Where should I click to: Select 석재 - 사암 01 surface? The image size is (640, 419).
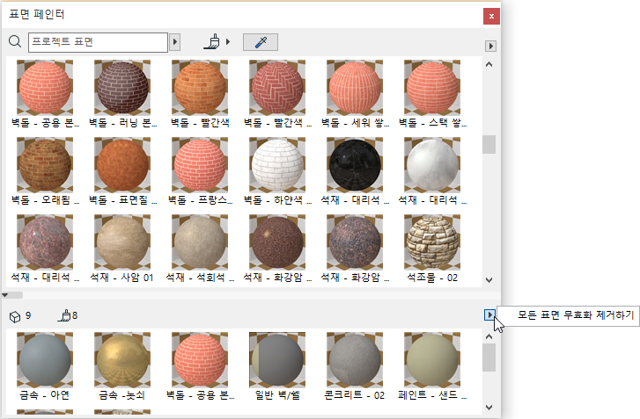(x=122, y=241)
